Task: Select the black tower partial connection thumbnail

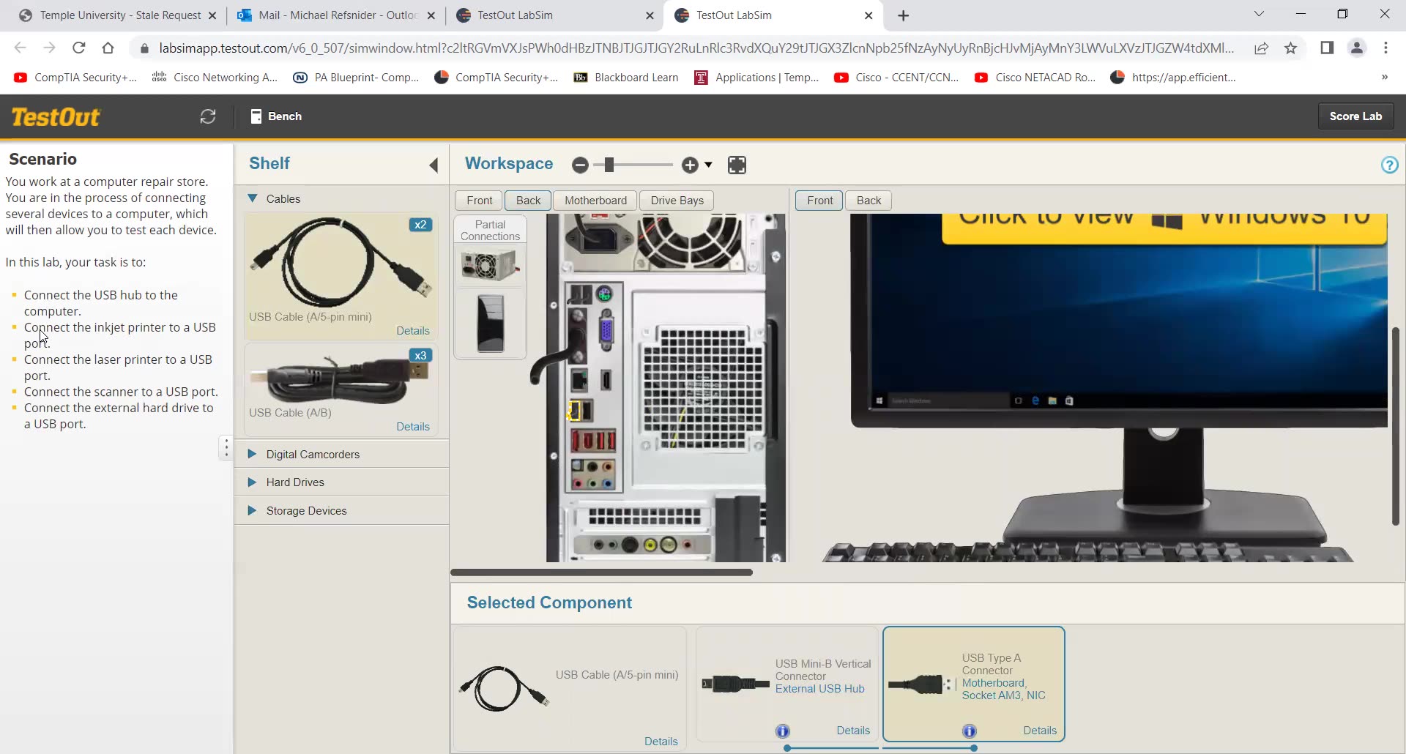Action: pos(490,324)
